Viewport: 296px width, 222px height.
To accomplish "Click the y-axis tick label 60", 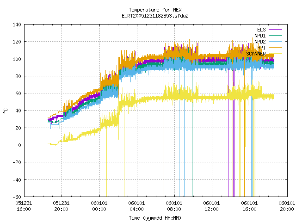I will (18, 93).
